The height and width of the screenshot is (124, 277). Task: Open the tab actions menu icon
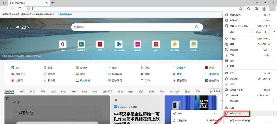[x=4, y=3]
